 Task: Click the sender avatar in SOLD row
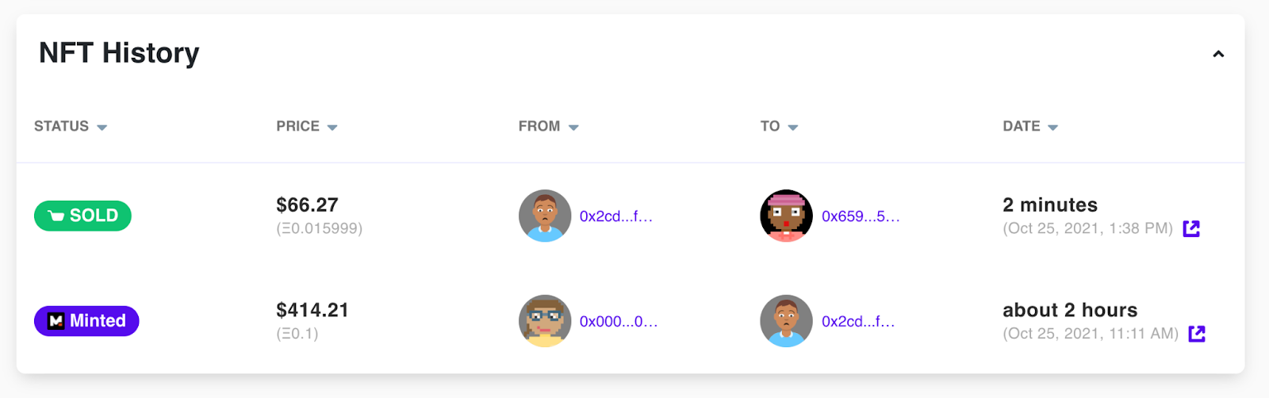click(x=545, y=216)
